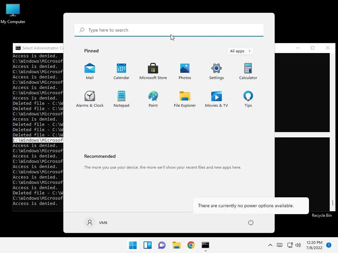Click the Pinned section heading

click(x=91, y=51)
